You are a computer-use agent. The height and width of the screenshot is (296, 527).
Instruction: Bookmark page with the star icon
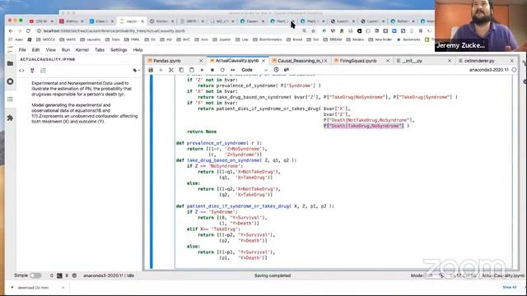tap(314, 31)
